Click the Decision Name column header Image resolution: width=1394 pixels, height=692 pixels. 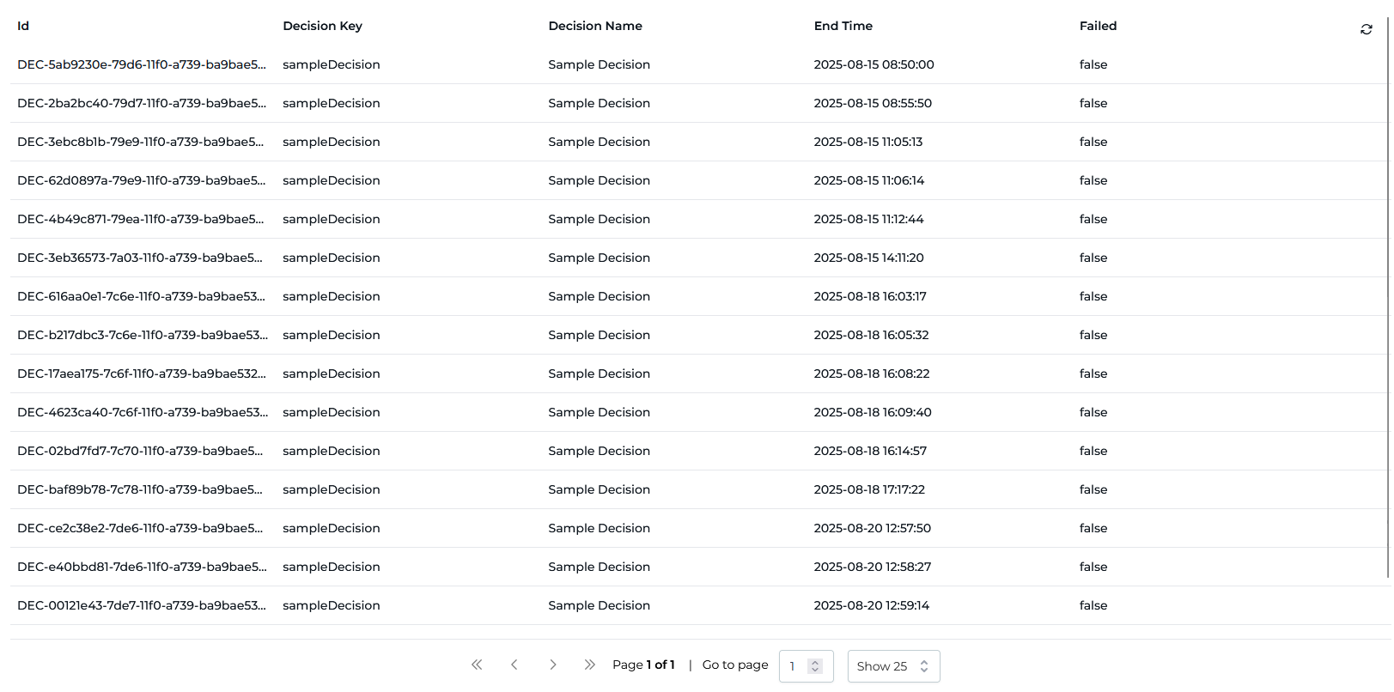(594, 26)
